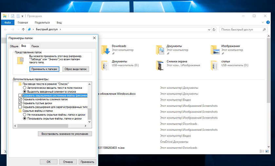This screenshot has width=275, height=166.
Task: Click the search magnifier icon
Action: (x=264, y=29)
